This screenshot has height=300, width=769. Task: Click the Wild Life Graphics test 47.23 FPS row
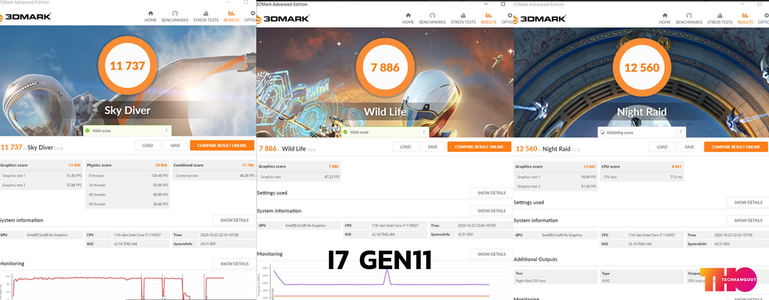(299, 177)
